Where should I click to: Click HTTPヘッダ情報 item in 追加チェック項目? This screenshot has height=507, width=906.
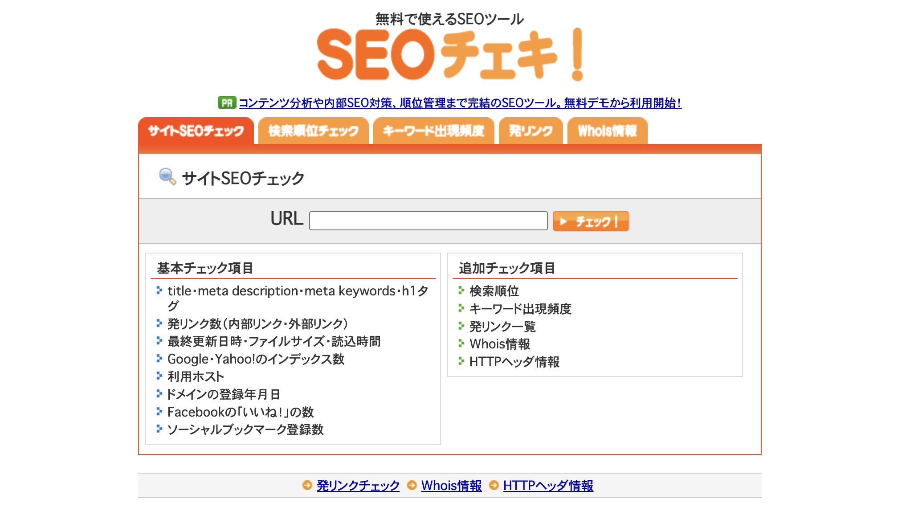tap(514, 362)
